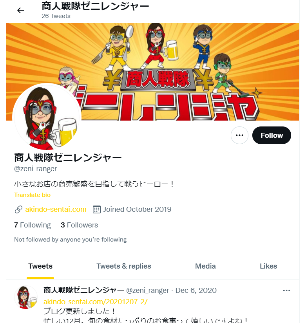306x323 pixels.
Task: Switch to the Tweets & replies tab
Action: pos(124,266)
